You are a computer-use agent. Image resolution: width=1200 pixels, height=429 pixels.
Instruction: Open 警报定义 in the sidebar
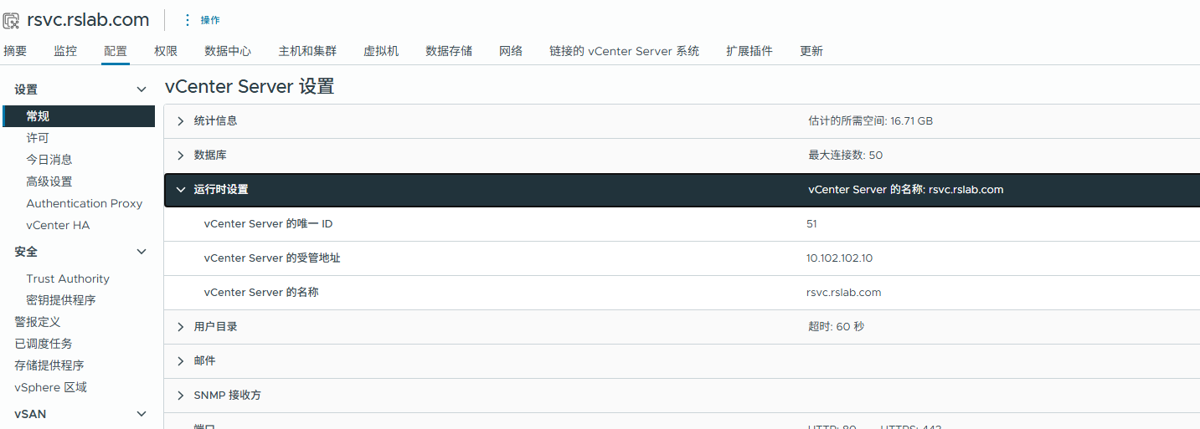[x=38, y=322]
